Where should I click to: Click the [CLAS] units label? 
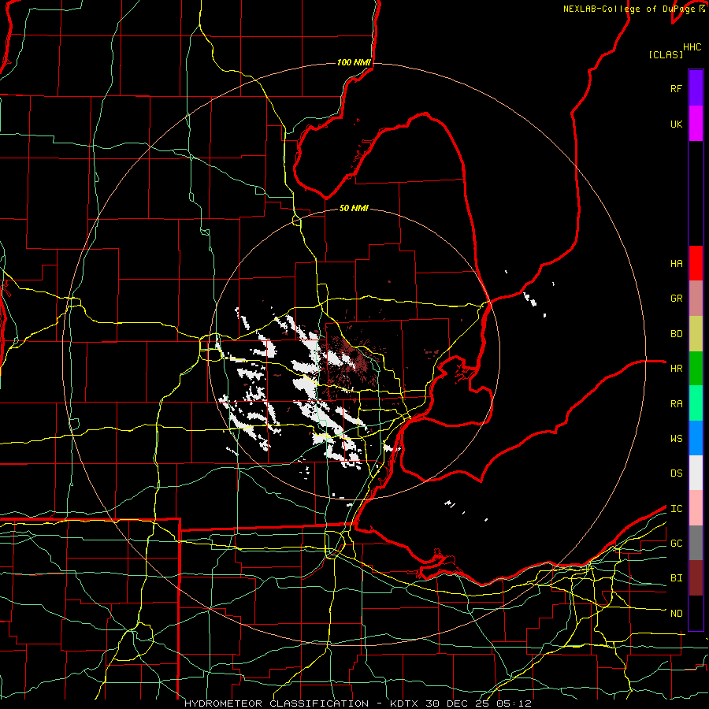click(x=666, y=54)
